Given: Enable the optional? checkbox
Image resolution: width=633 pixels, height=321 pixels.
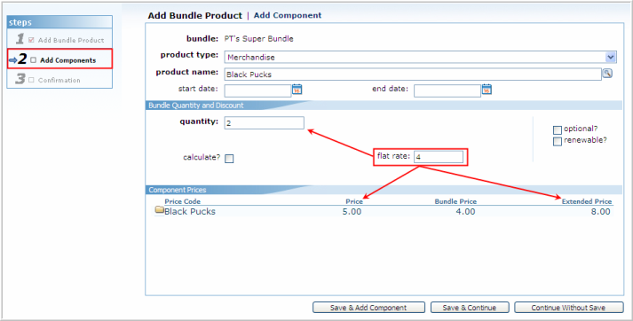Looking at the screenshot, I should pos(558,129).
